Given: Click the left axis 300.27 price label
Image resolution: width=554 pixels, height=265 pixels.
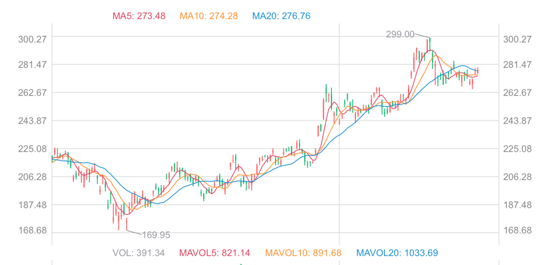Looking at the screenshot, I should tap(32, 39).
